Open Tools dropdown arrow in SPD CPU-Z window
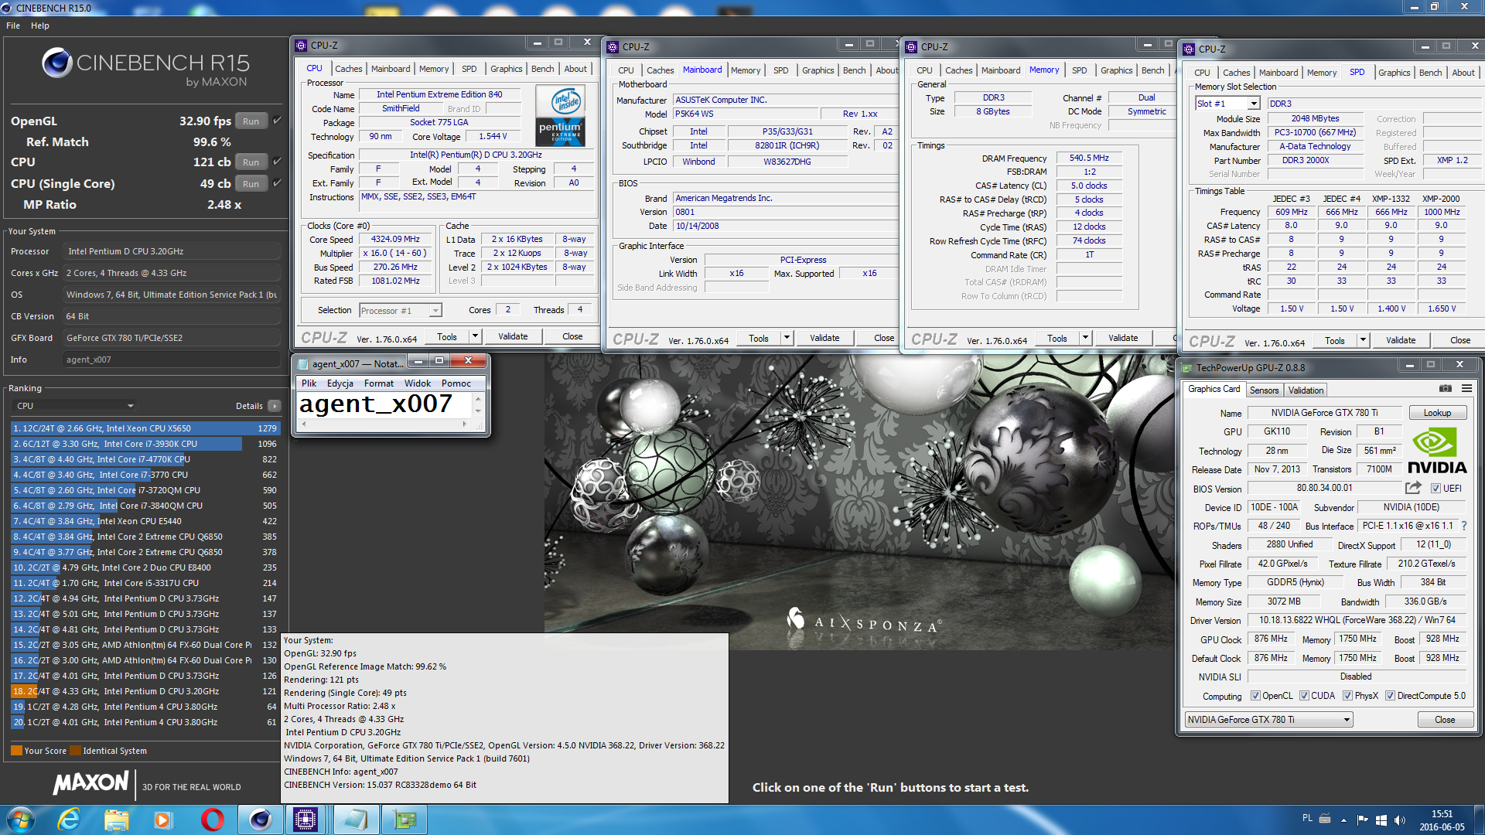Screen dimensions: 1485x835 coord(1363,340)
